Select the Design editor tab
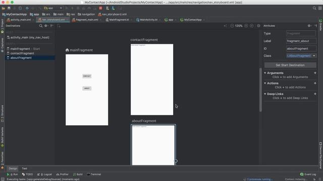The width and height of the screenshot is (323, 181). (13, 168)
